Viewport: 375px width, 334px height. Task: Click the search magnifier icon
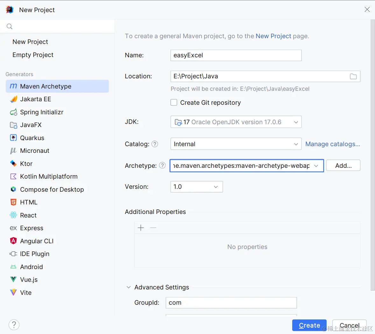click(x=9, y=26)
